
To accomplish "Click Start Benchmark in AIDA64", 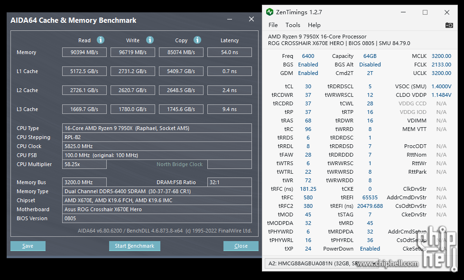I will pyautogui.click(x=135, y=246).
